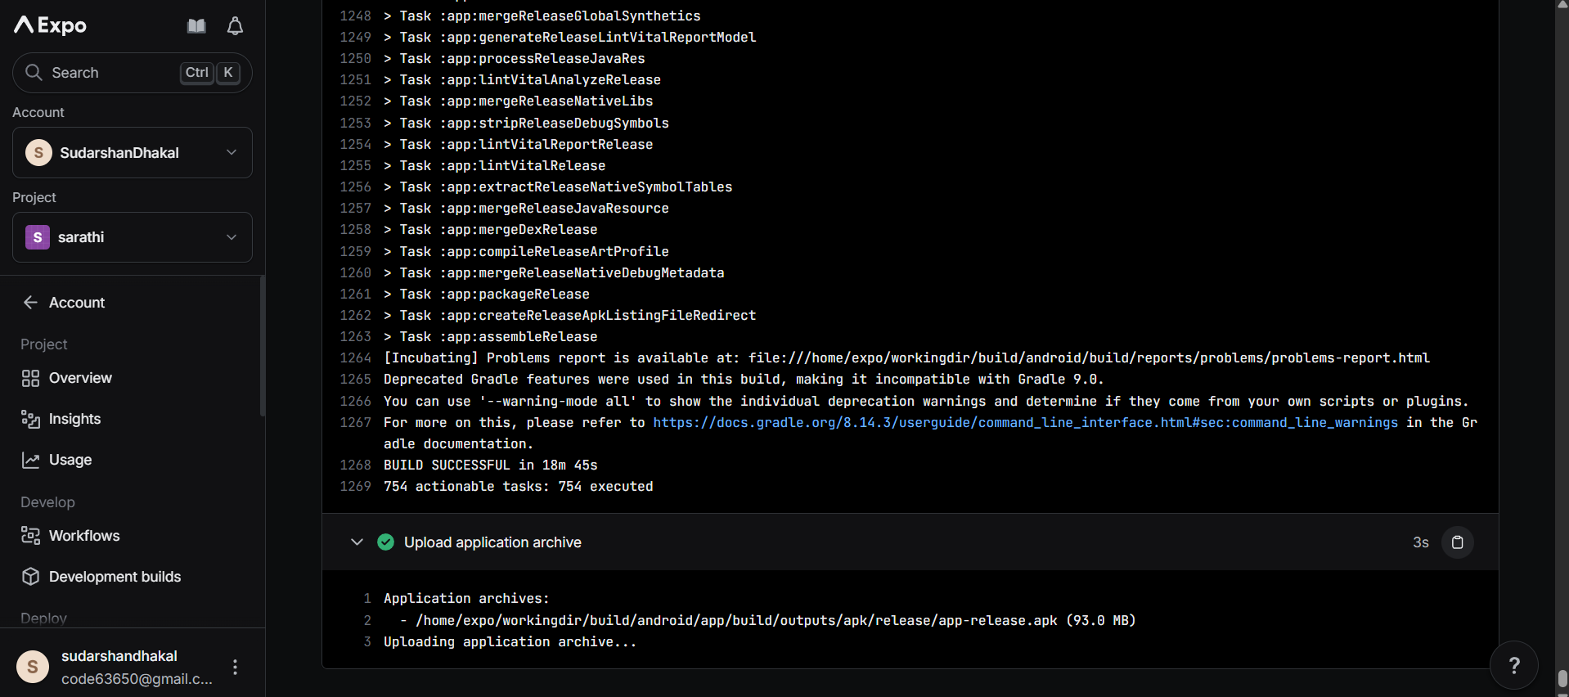Click the sudarshandhakal profile avatar

pos(33,667)
